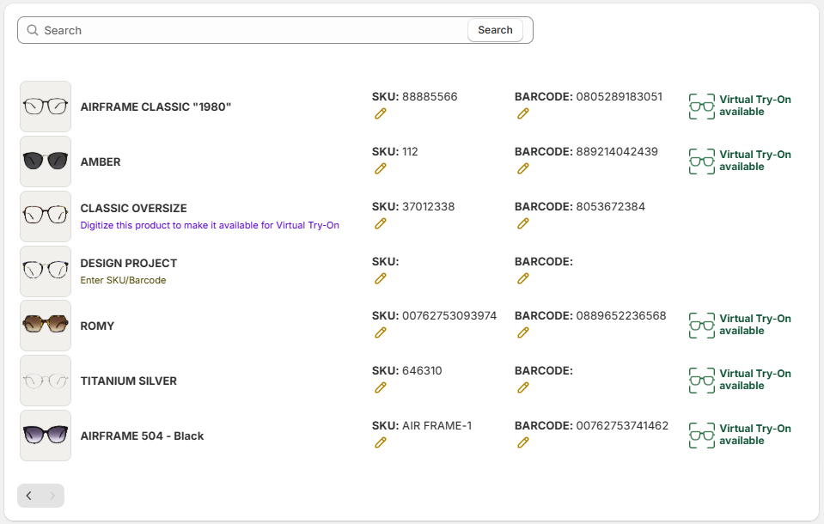
Task: Click Enter SKU/Barcode under DESIGN PROJECT
Action: tap(123, 280)
